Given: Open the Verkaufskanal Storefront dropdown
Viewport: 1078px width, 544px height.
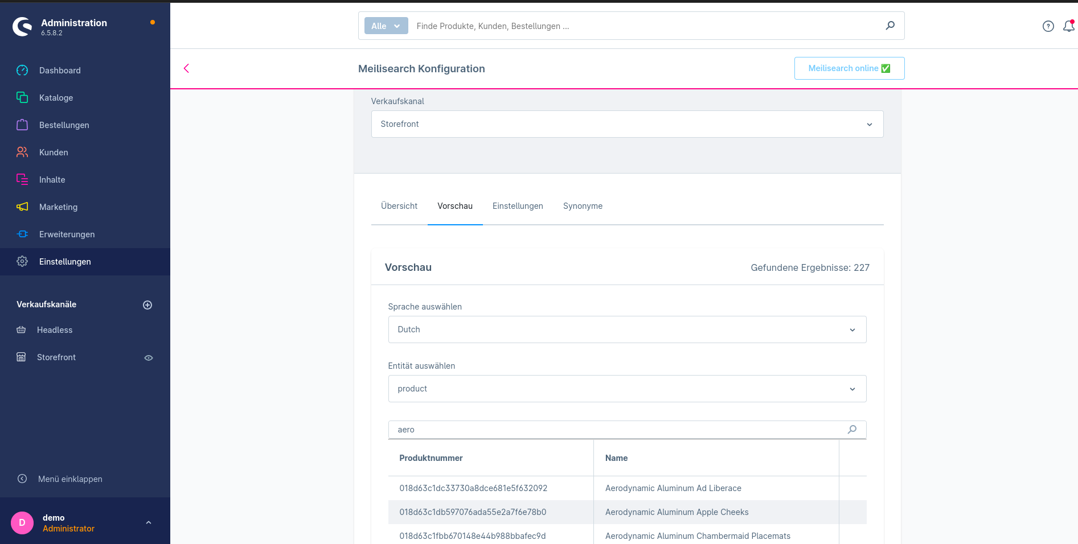Looking at the screenshot, I should coord(627,124).
